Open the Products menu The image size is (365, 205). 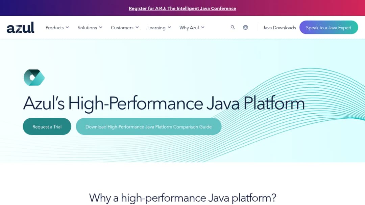(54, 28)
